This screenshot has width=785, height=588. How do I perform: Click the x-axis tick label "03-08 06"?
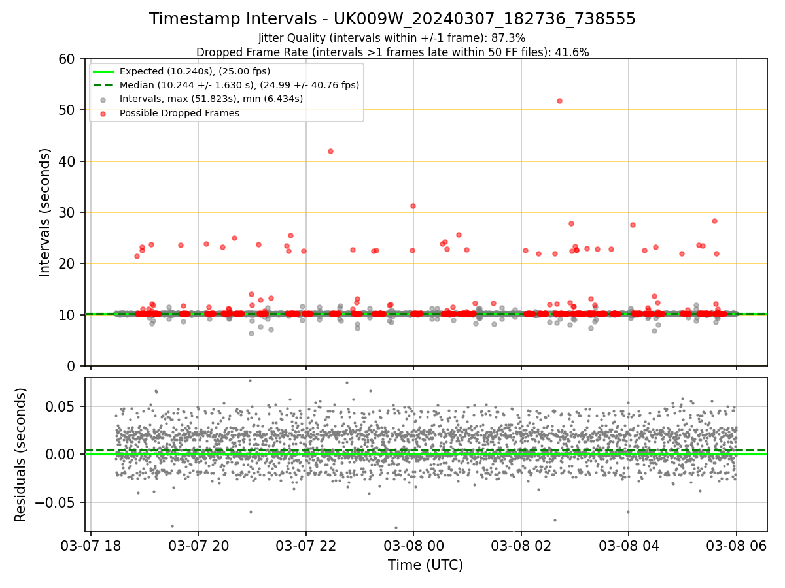click(x=736, y=546)
